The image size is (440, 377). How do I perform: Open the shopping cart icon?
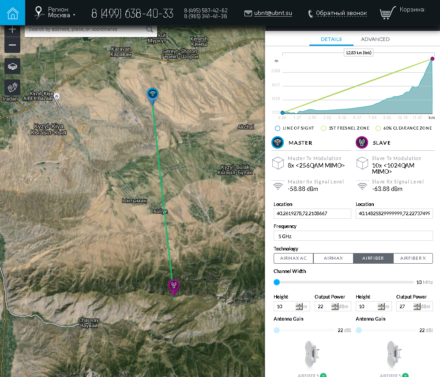tap(387, 13)
